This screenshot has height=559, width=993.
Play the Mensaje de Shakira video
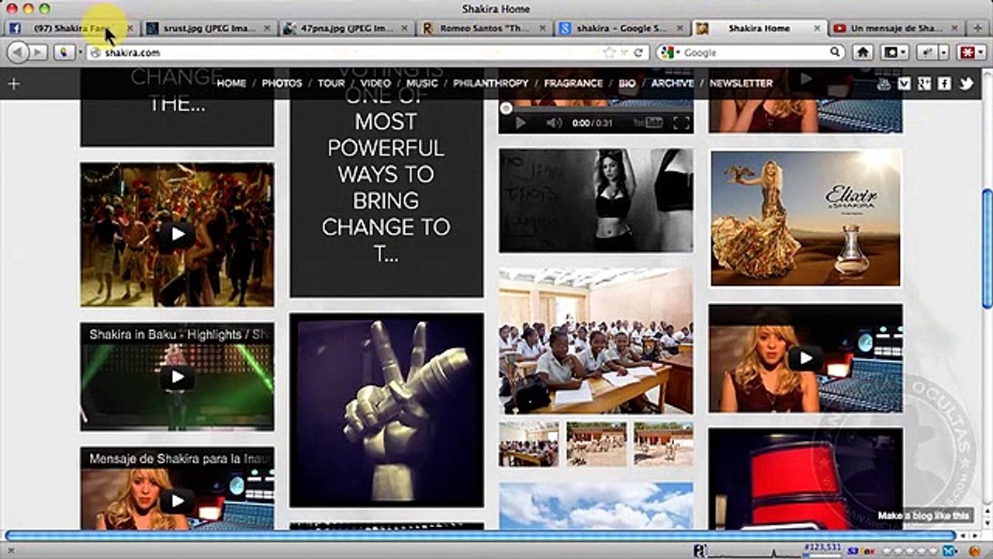[178, 501]
